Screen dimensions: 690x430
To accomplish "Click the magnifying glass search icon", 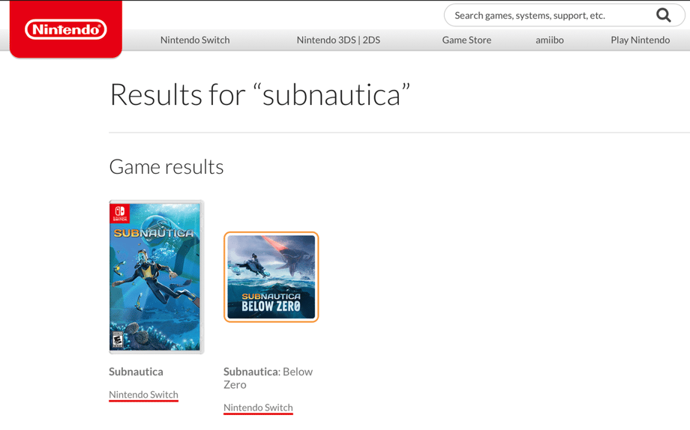I will click(x=663, y=15).
